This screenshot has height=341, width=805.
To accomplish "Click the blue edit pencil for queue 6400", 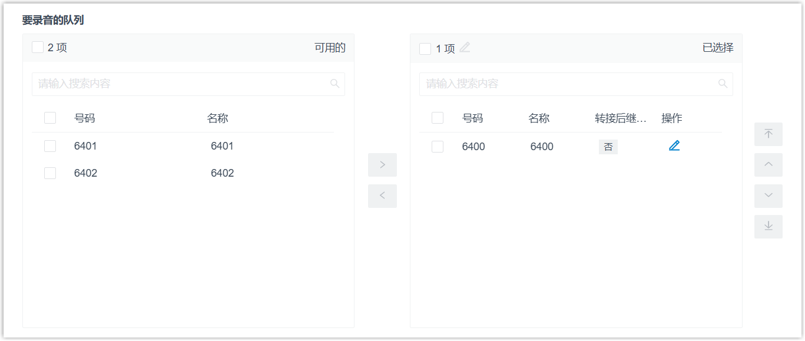I will 674,146.
